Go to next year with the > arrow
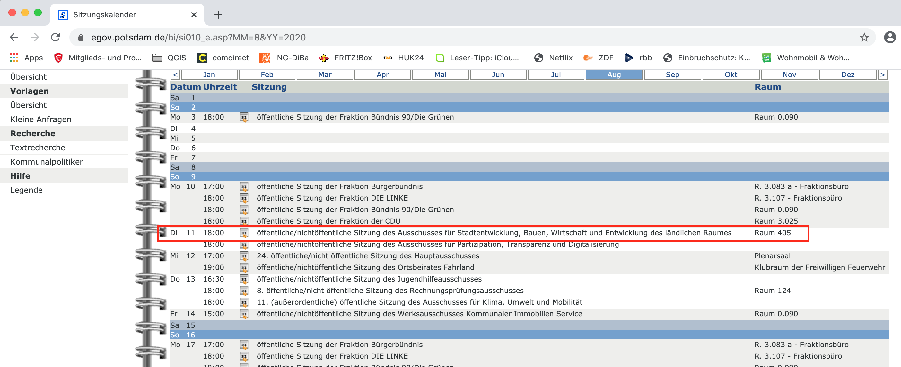Image resolution: width=901 pixels, height=367 pixels. [x=882, y=75]
